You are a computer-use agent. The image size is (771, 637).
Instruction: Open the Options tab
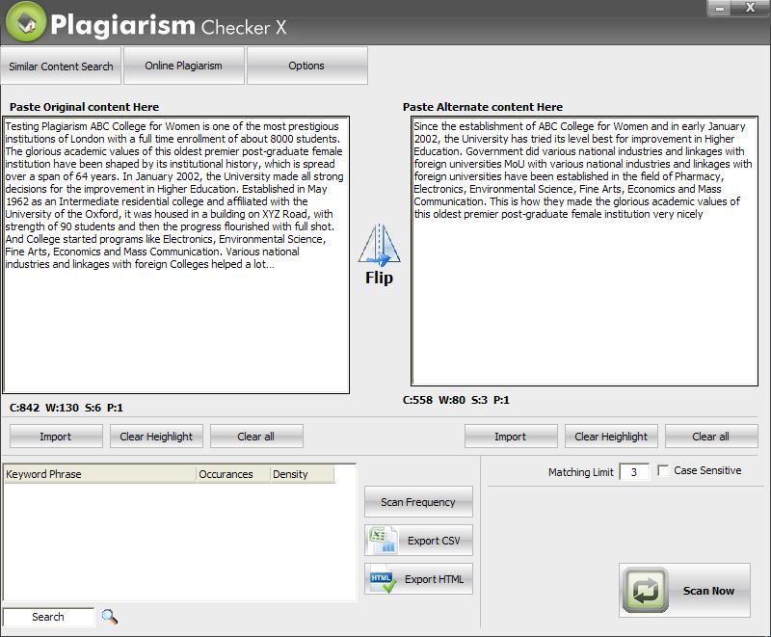pyautogui.click(x=306, y=66)
